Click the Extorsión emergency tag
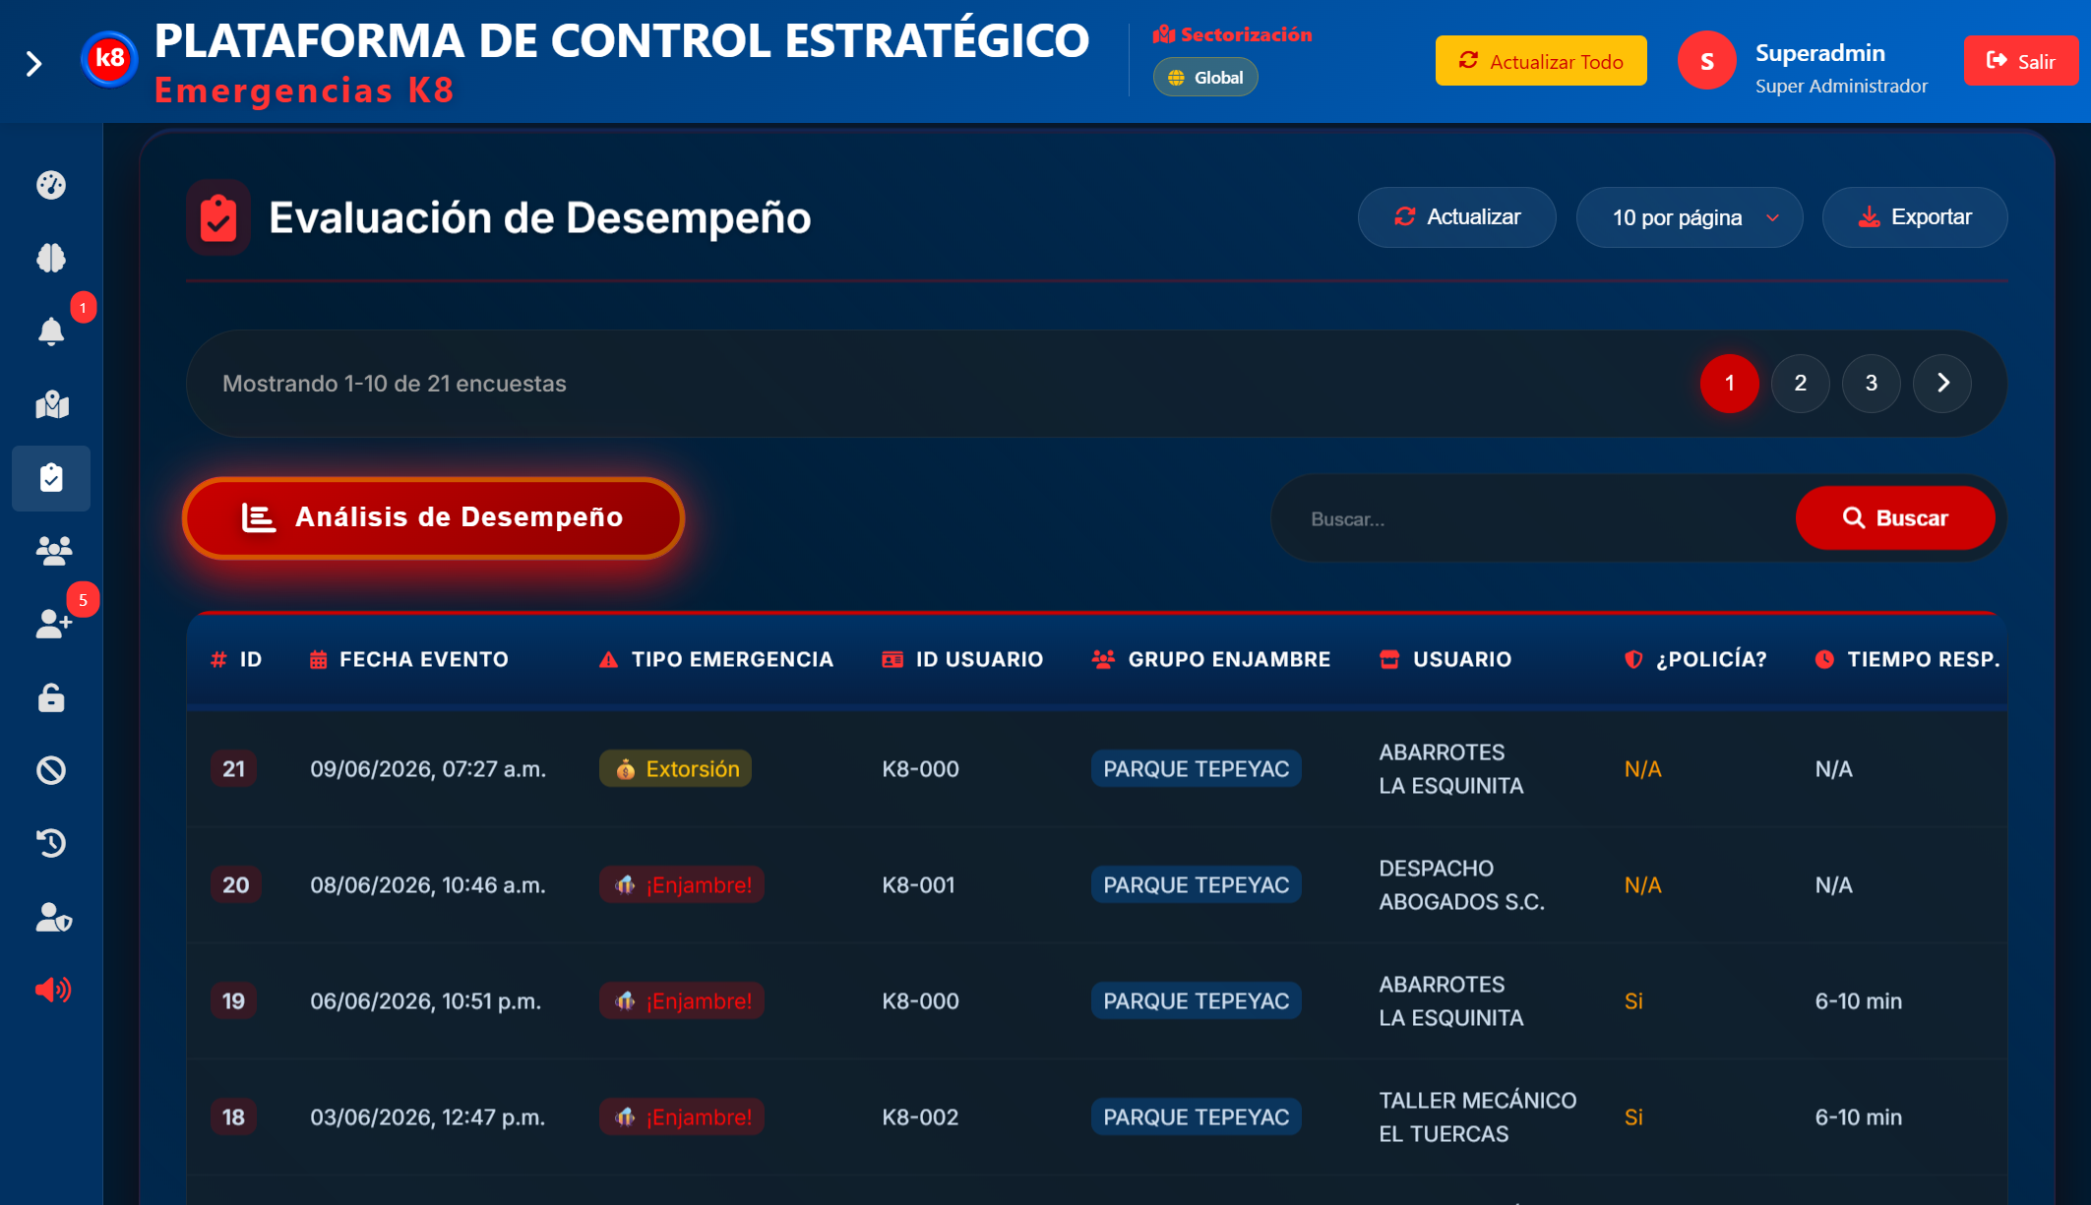2091x1205 pixels. pyautogui.click(x=675, y=769)
